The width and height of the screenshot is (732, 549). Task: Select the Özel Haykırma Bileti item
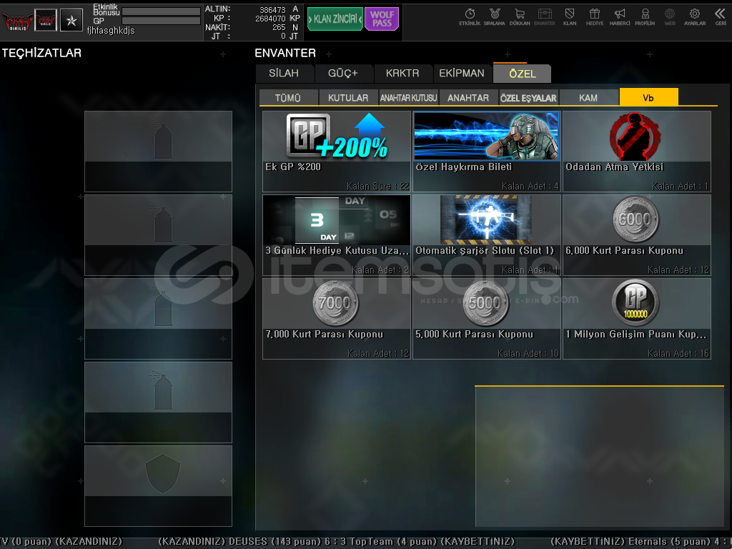click(486, 152)
